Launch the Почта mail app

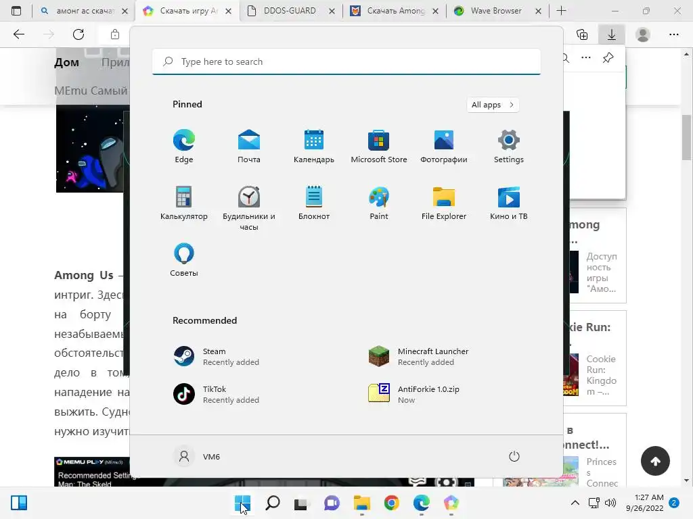pos(249,147)
